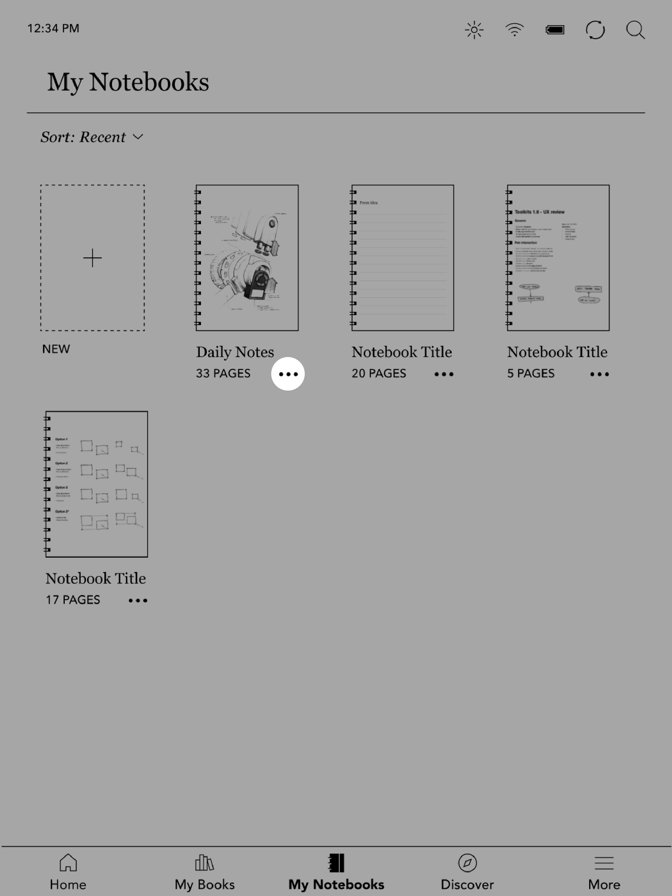Screen dimensions: 672x896
Task: Open options for 17-page Notebook Title
Action: [x=137, y=599]
